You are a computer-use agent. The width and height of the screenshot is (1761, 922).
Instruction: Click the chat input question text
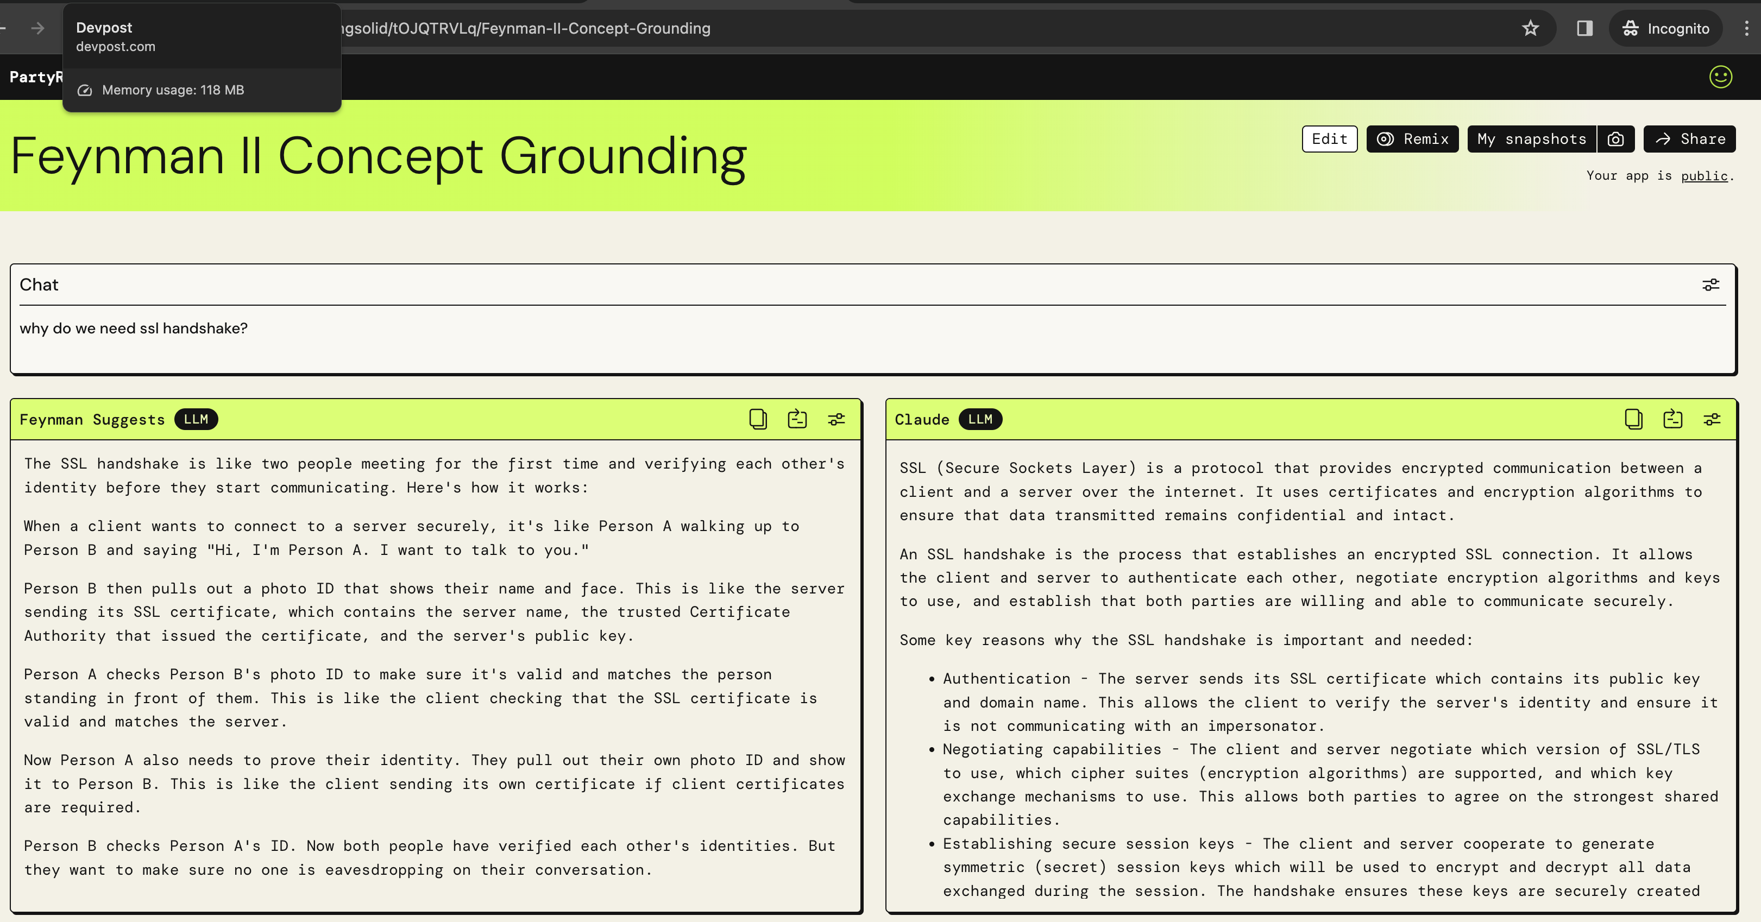134,328
